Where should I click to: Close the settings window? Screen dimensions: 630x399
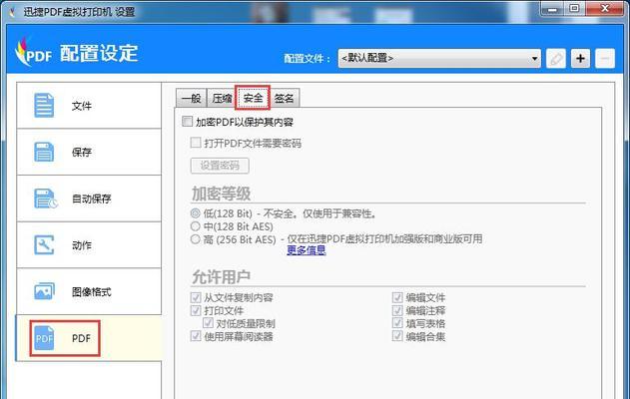pyautogui.click(x=605, y=8)
